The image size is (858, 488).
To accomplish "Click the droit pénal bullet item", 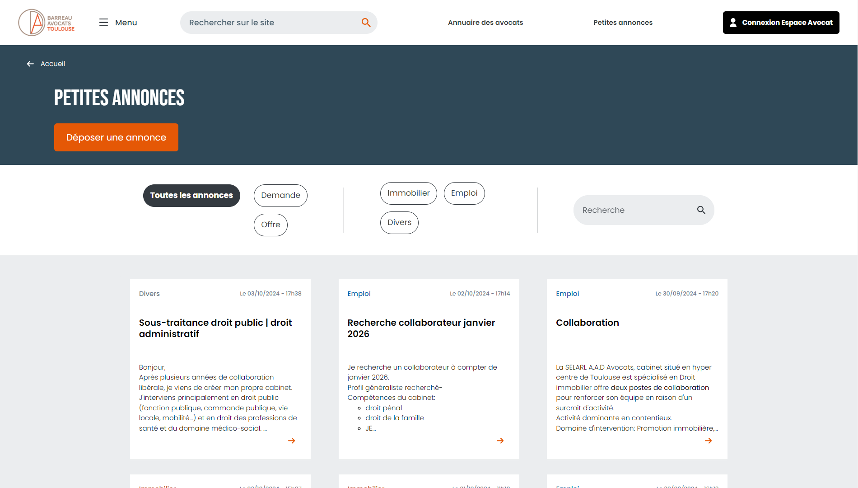I will pos(383,408).
